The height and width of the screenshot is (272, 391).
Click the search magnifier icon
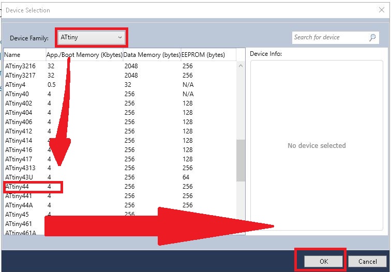[x=372, y=38]
